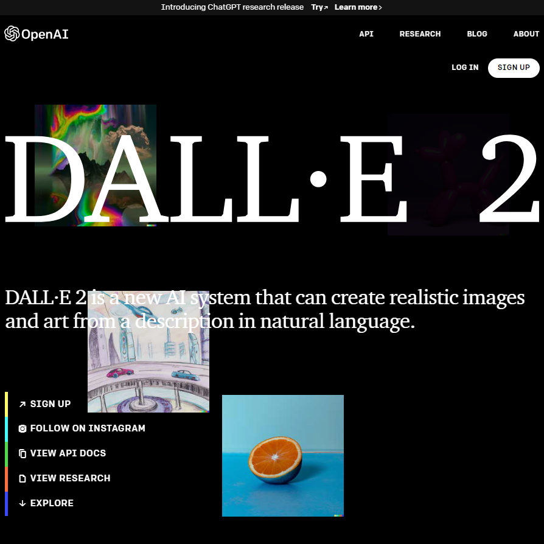544x544 pixels.
Task: Click the LOG IN link
Action: click(x=465, y=68)
